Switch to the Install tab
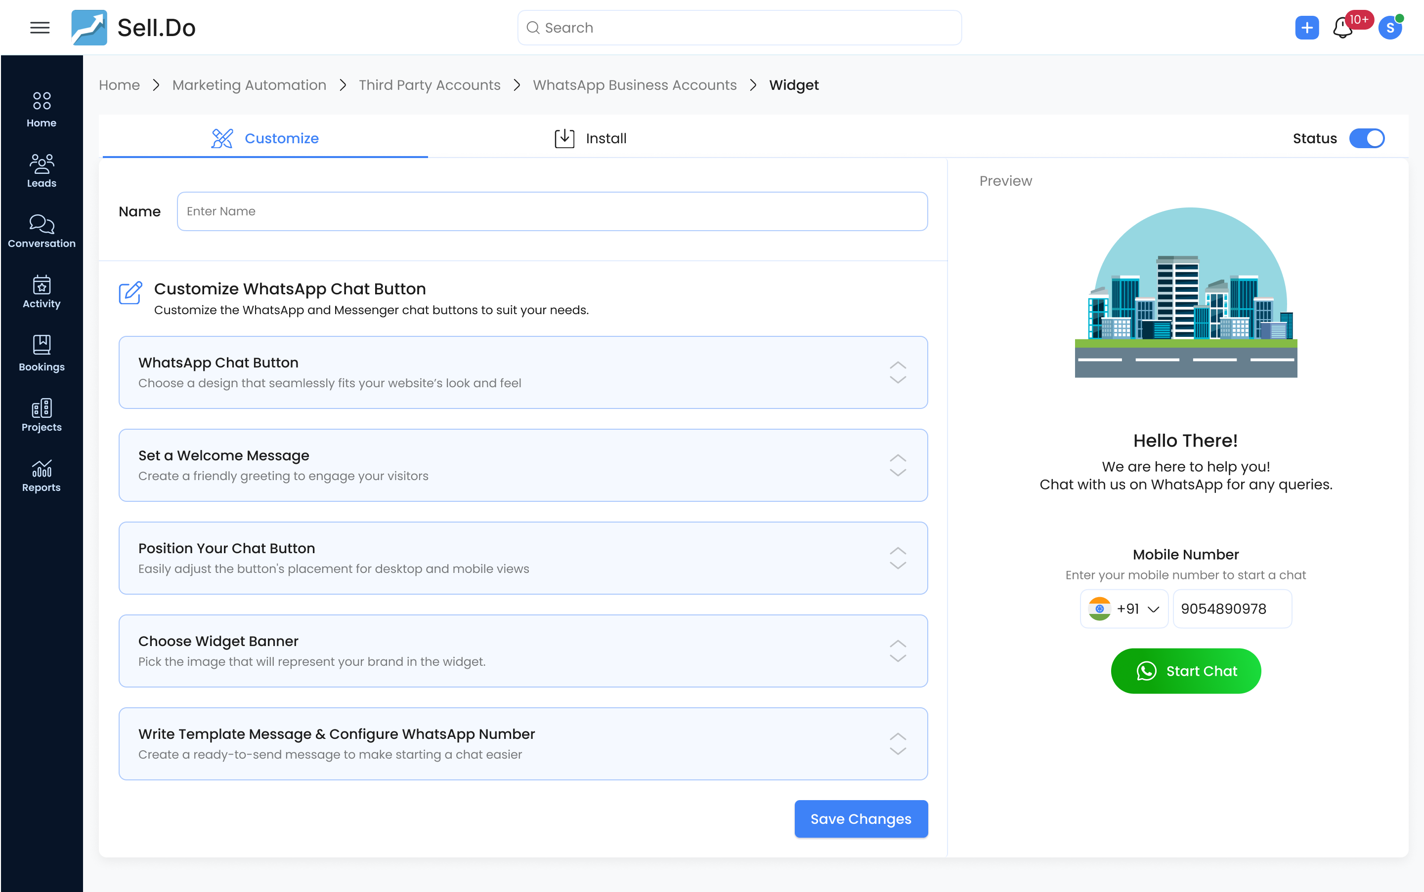1424x892 pixels. pos(590,138)
